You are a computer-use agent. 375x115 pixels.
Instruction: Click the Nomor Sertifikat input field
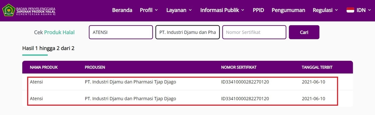click(254, 32)
